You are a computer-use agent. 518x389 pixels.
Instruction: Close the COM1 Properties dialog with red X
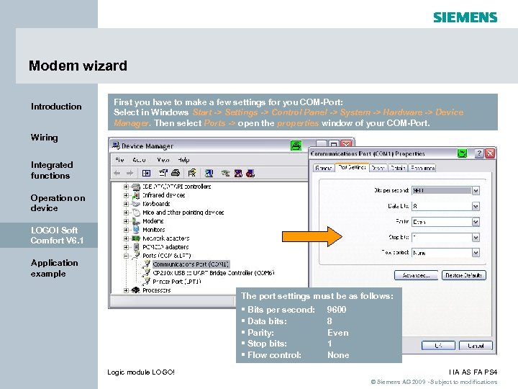pos(490,153)
